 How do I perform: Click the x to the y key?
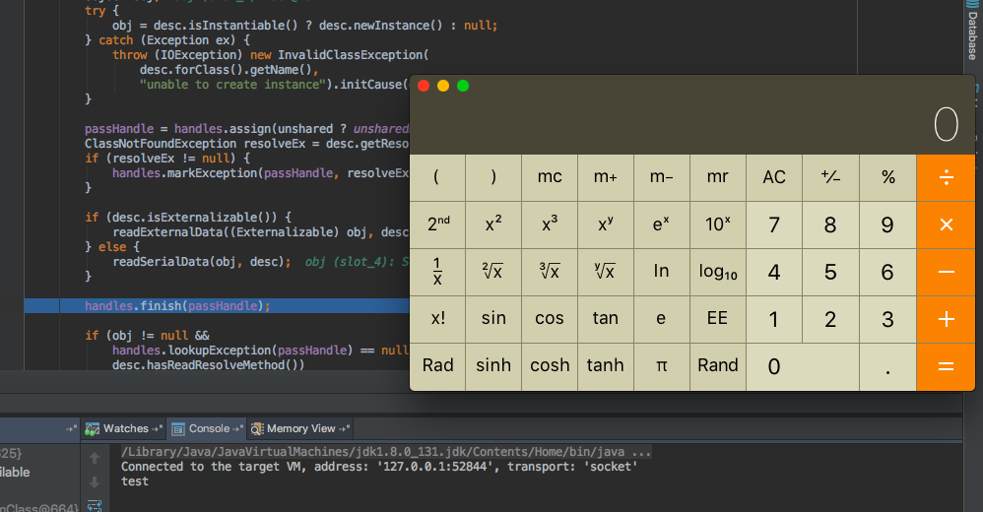[606, 224]
